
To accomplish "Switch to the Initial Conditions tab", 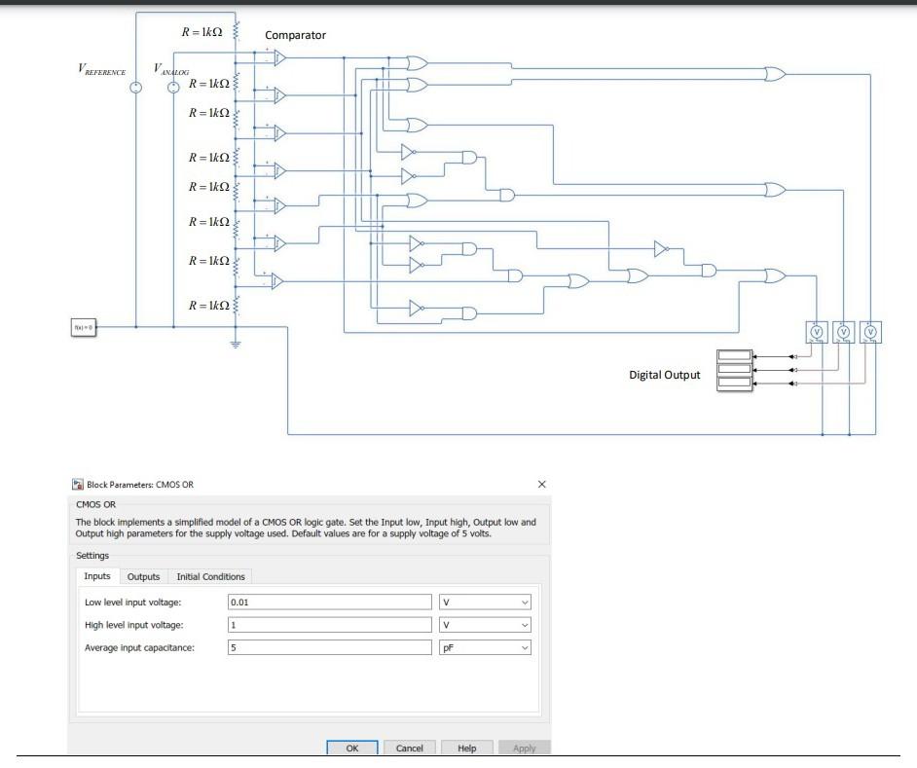I will (x=209, y=576).
